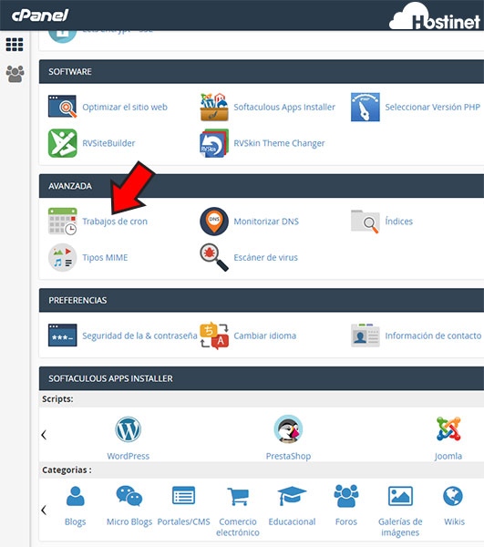Click the Educacional graduation cap icon
This screenshot has width=484, height=547.
point(292,496)
